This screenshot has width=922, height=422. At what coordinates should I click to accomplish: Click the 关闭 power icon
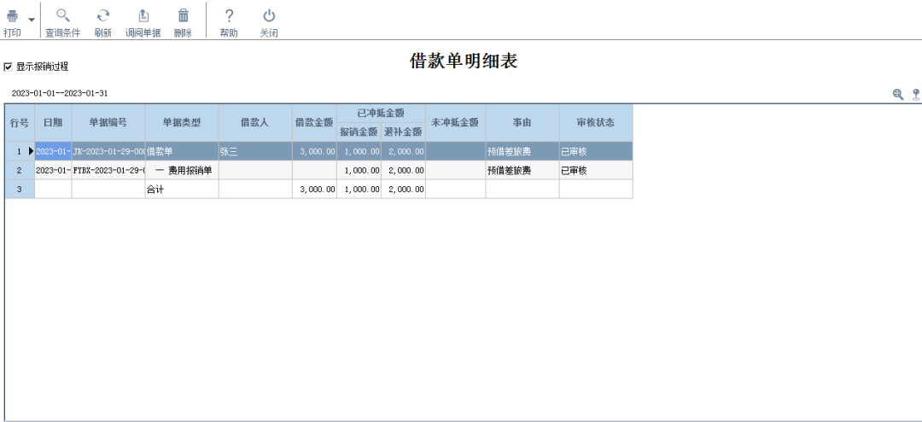click(x=269, y=16)
